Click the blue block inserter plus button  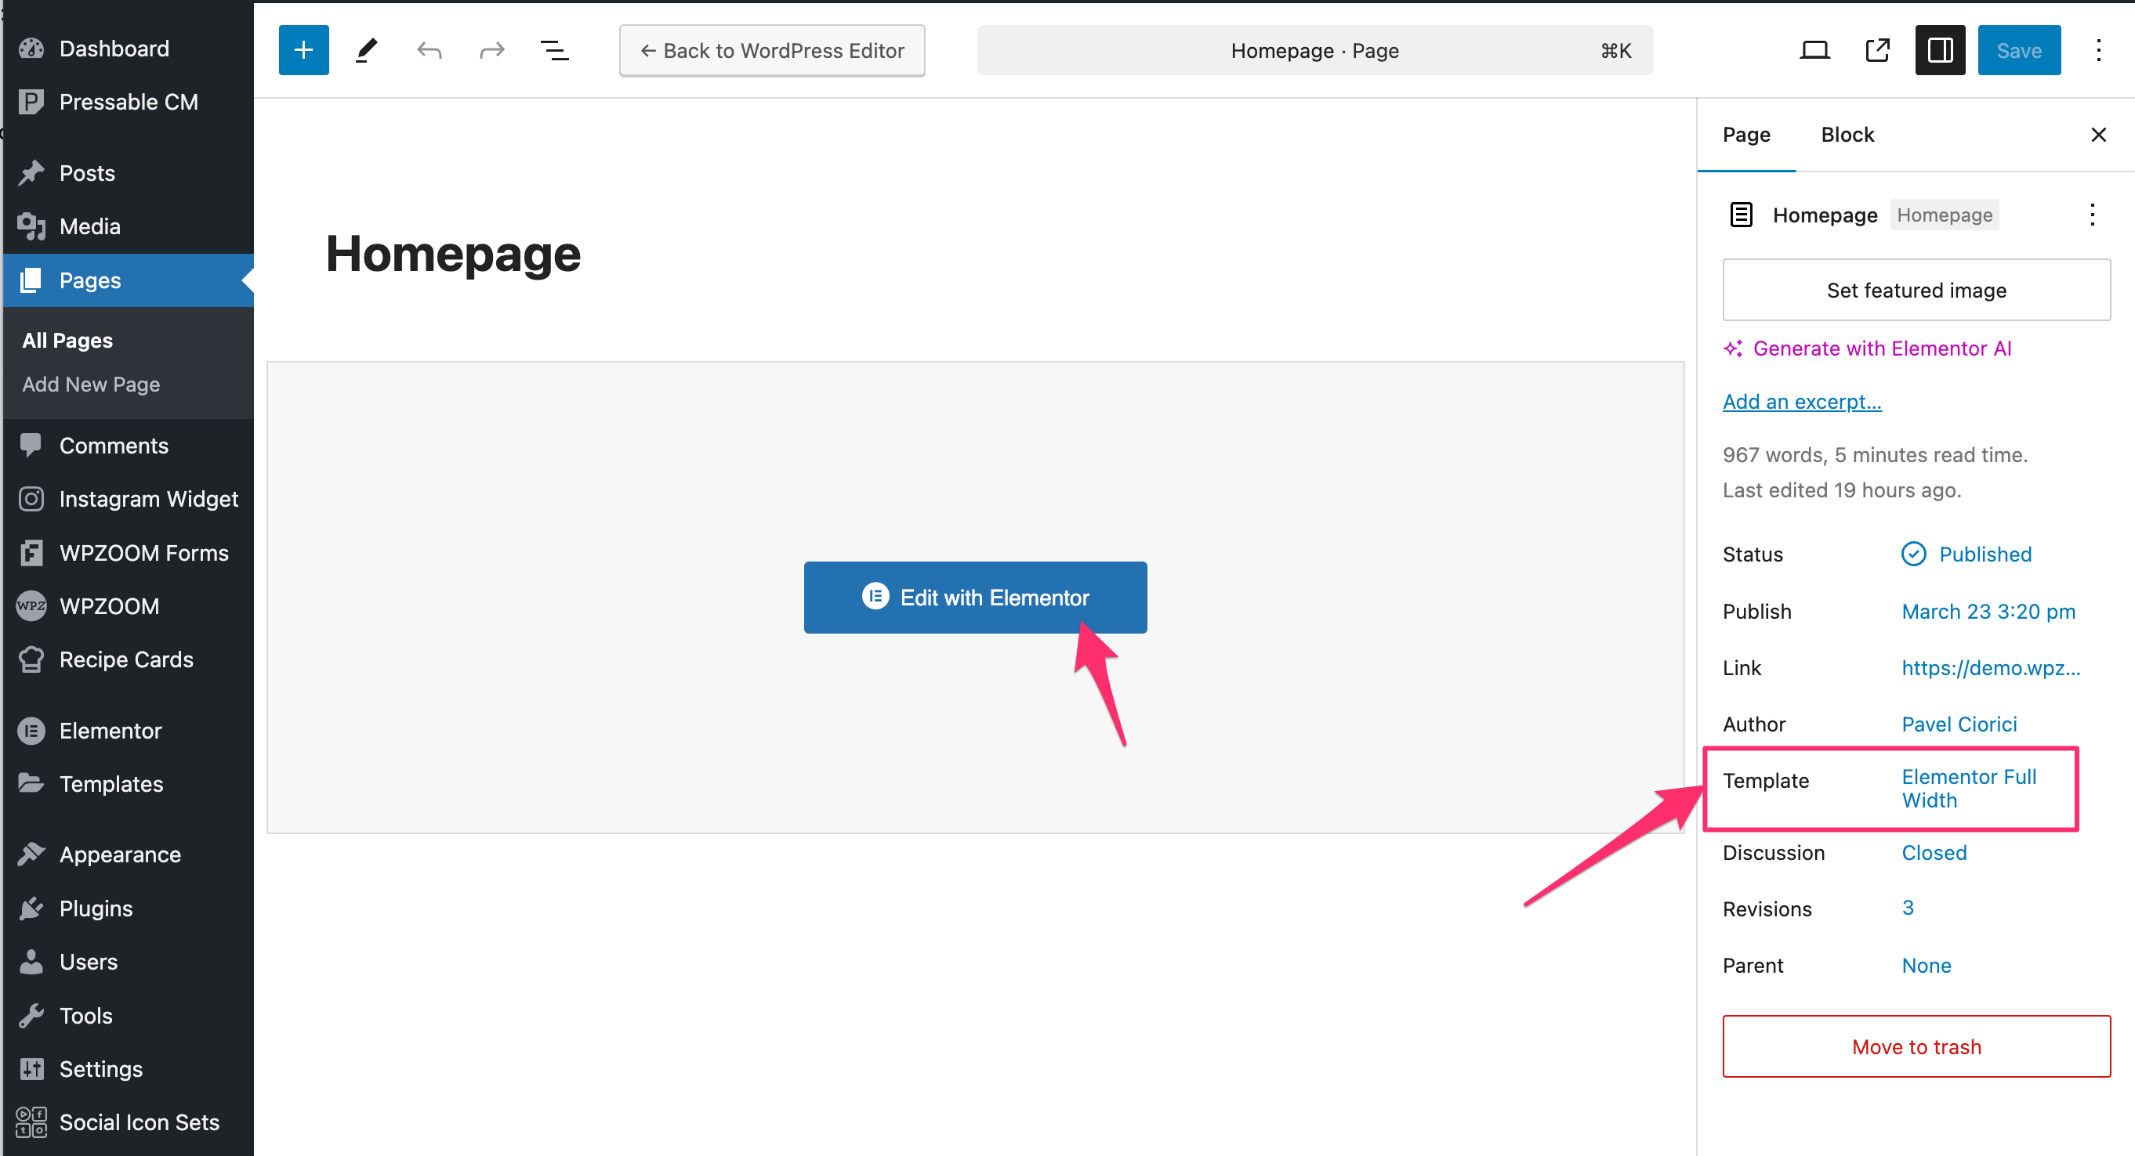[x=303, y=50]
